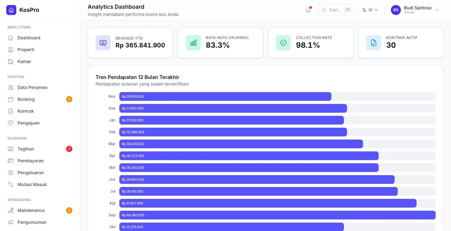This screenshot has width=451, height=231.
Task: Click the Agt month label
Action: (x=112, y=203)
